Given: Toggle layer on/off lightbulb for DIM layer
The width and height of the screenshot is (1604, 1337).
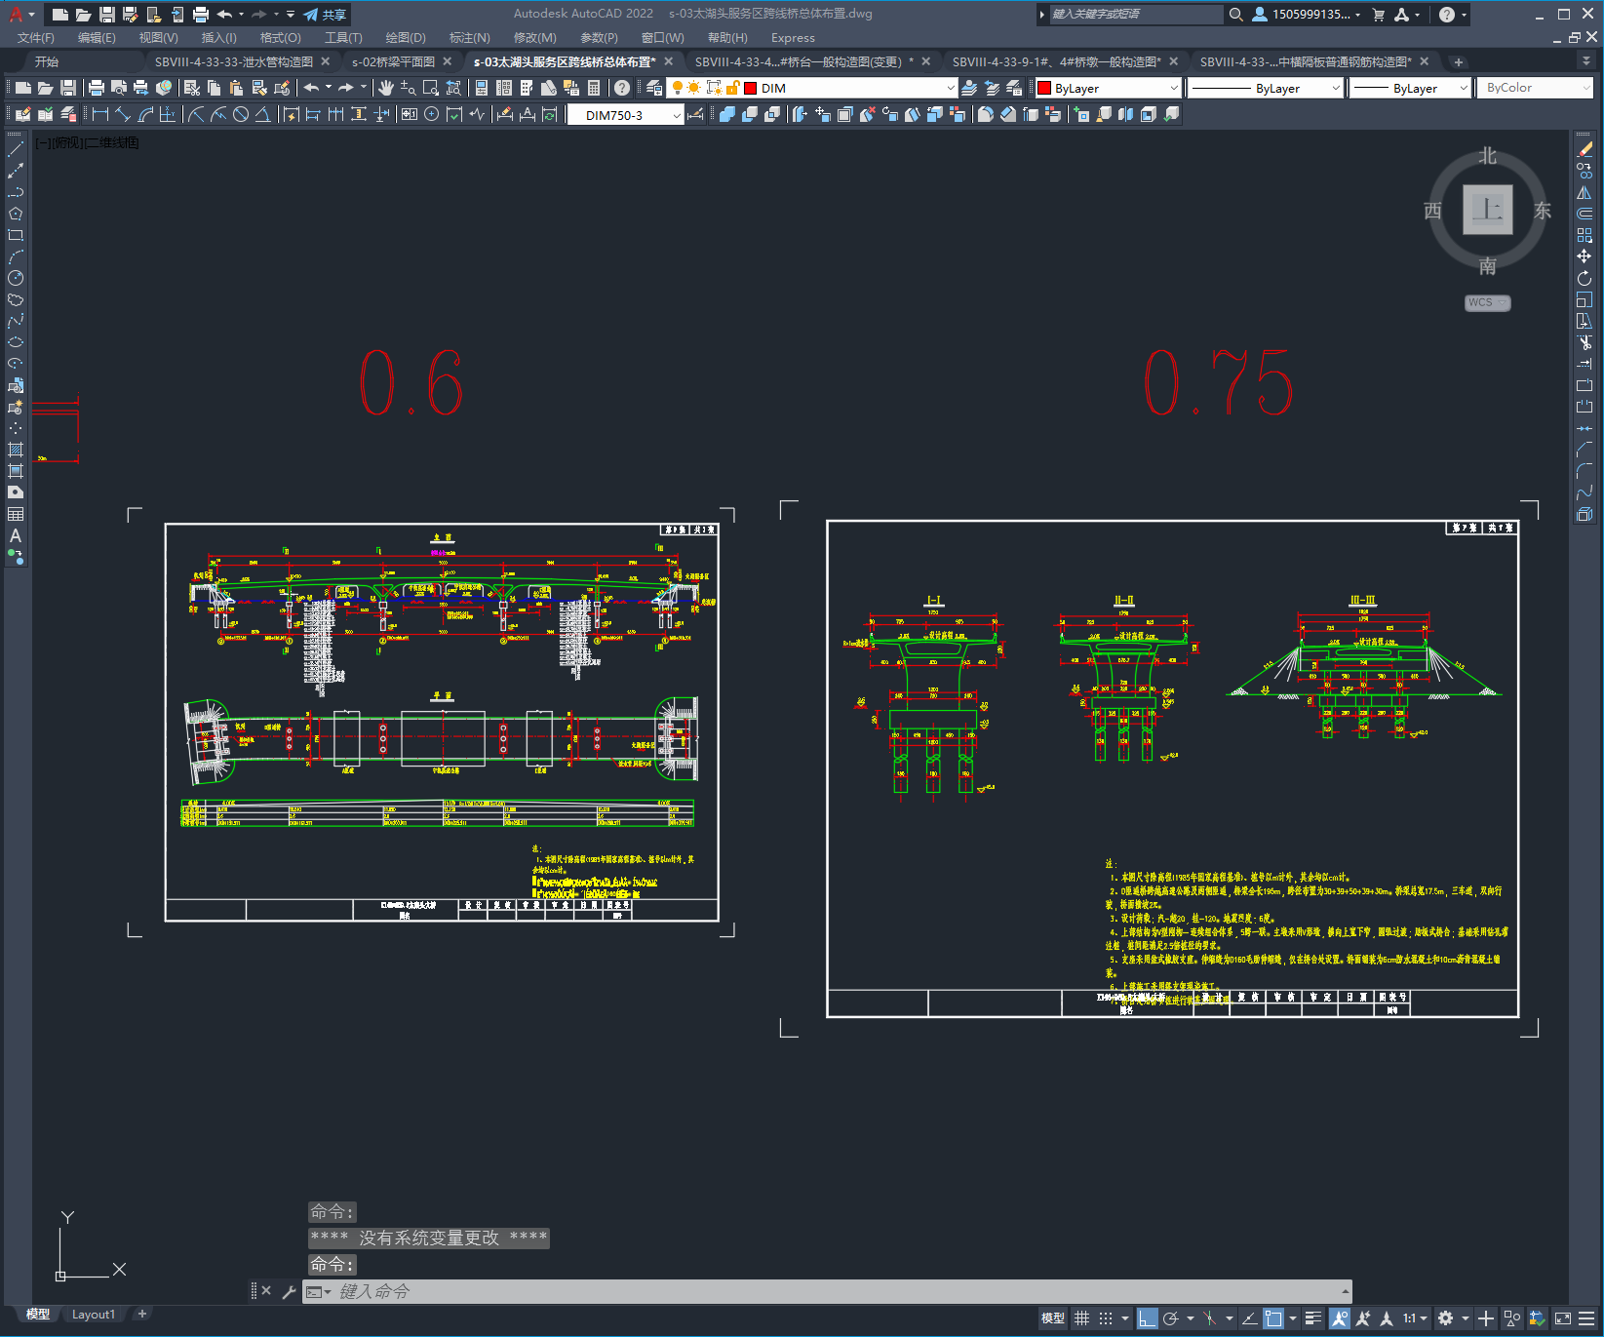Looking at the screenshot, I should pos(677,88).
